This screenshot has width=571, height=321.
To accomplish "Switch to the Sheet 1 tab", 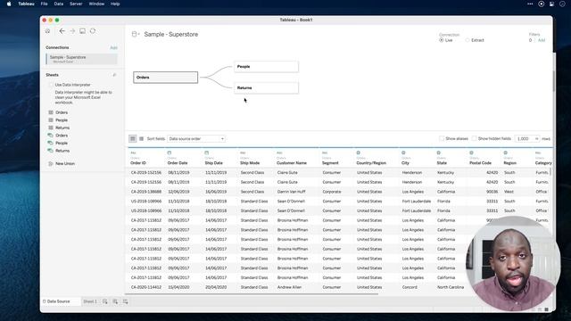I will [x=90, y=301].
